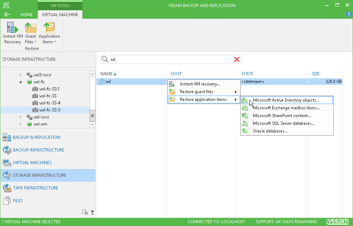Open the help question mark icon
353x226 pixels.
click(x=348, y=14)
